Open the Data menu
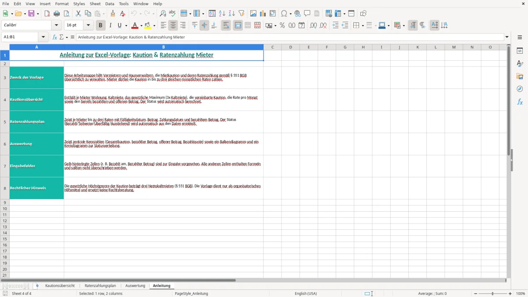Image resolution: width=528 pixels, height=297 pixels. point(110,4)
